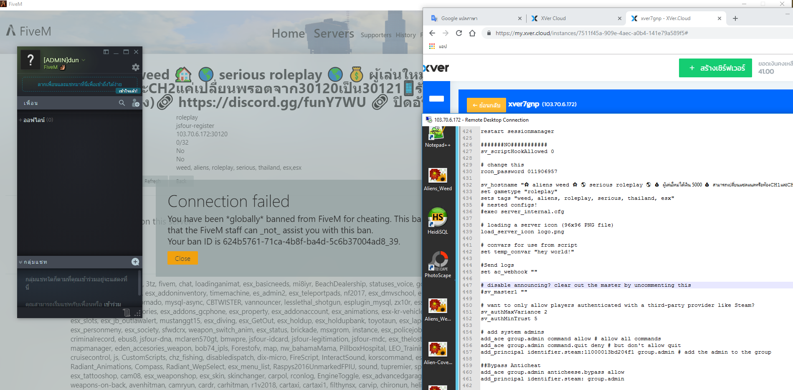
Task: Click the Remote Desktop Connection title bar icon
Action: click(x=428, y=120)
